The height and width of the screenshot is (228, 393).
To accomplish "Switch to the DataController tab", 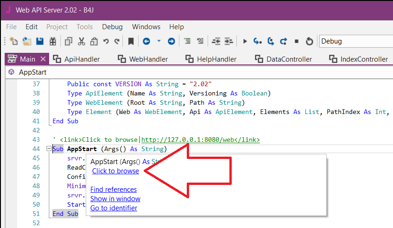I will click(x=284, y=59).
